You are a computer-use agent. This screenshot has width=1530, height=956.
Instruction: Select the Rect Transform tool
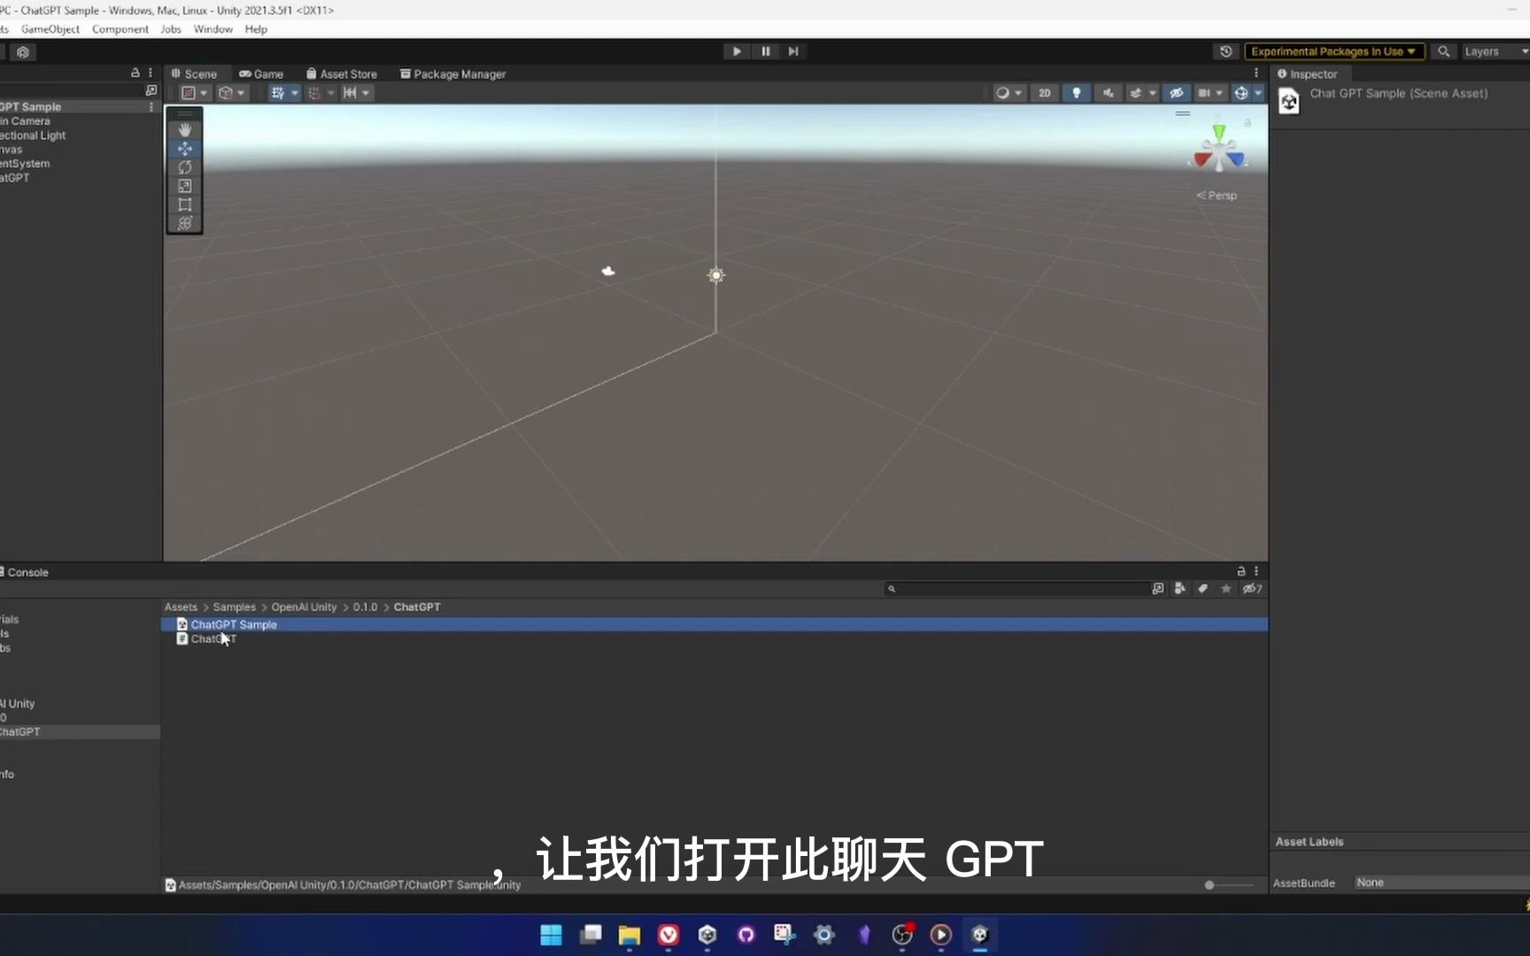pos(184,204)
